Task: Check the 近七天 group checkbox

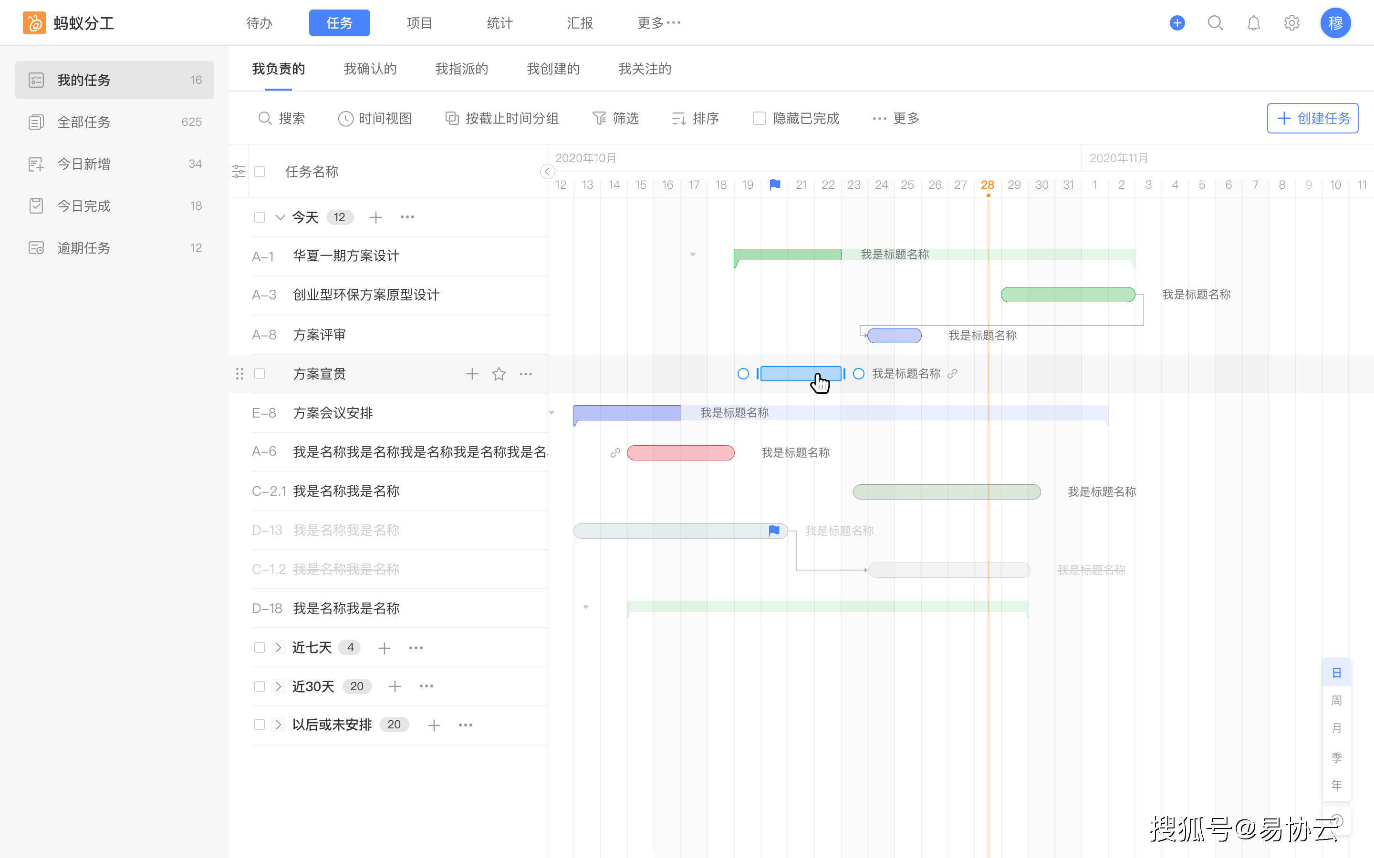Action: point(260,647)
